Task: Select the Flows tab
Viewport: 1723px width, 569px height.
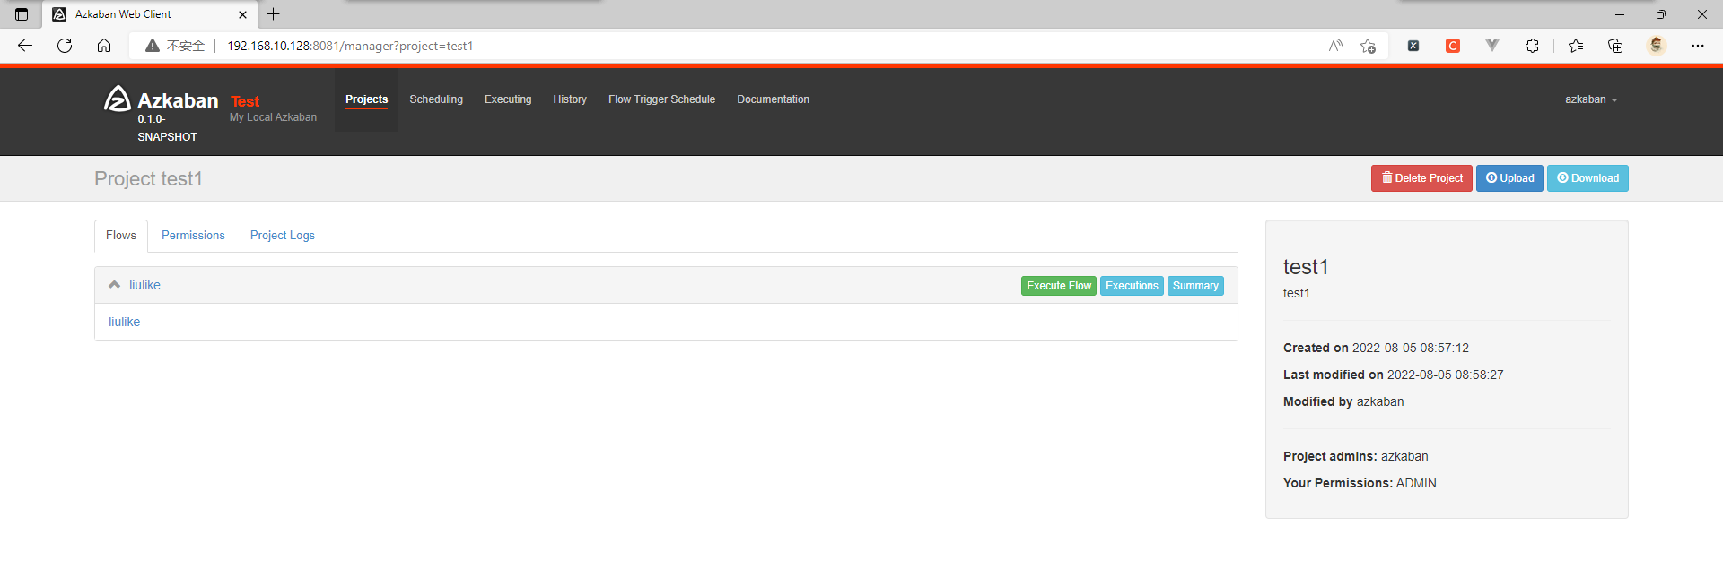Action: tap(121, 236)
